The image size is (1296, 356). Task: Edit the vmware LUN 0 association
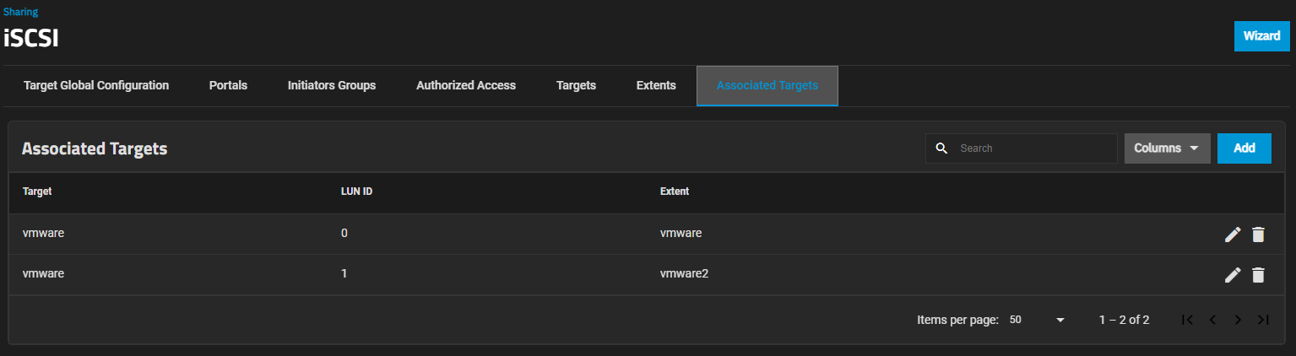pos(1233,235)
